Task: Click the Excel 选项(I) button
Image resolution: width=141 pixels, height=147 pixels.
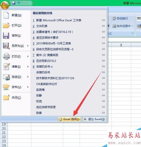Action: [69, 119]
